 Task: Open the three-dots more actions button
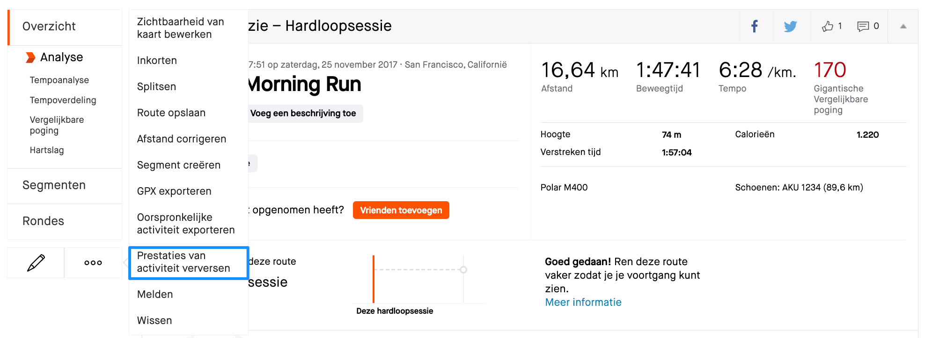tap(93, 263)
